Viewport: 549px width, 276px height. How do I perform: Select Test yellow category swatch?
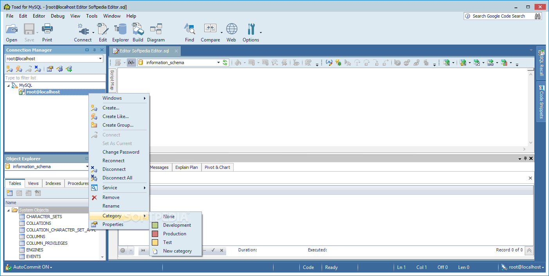coord(155,242)
